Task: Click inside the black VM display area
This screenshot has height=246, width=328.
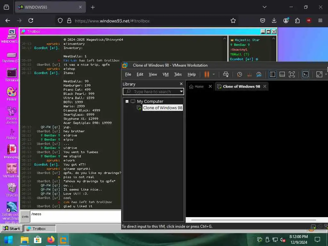Action: point(257,154)
